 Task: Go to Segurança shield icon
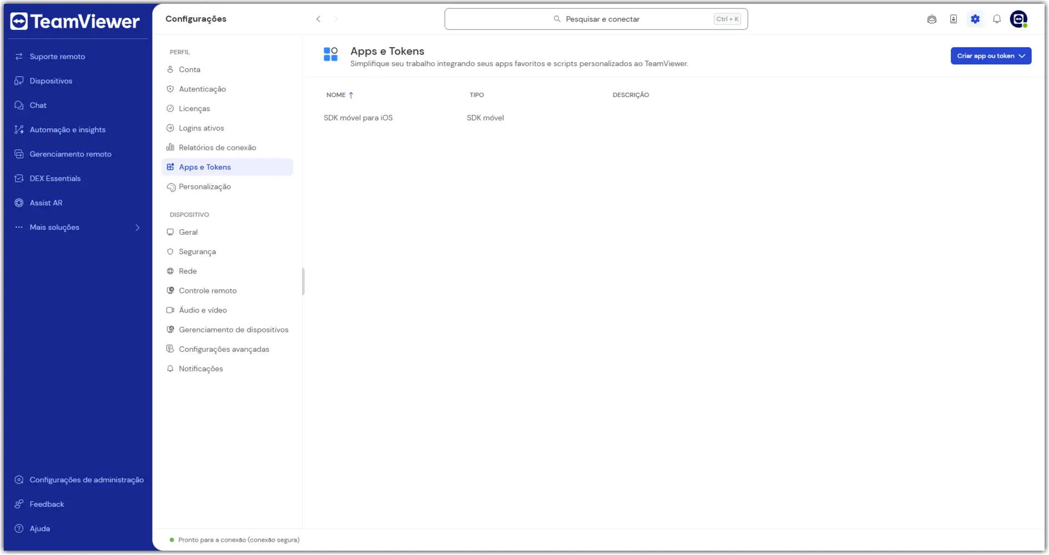(x=170, y=252)
